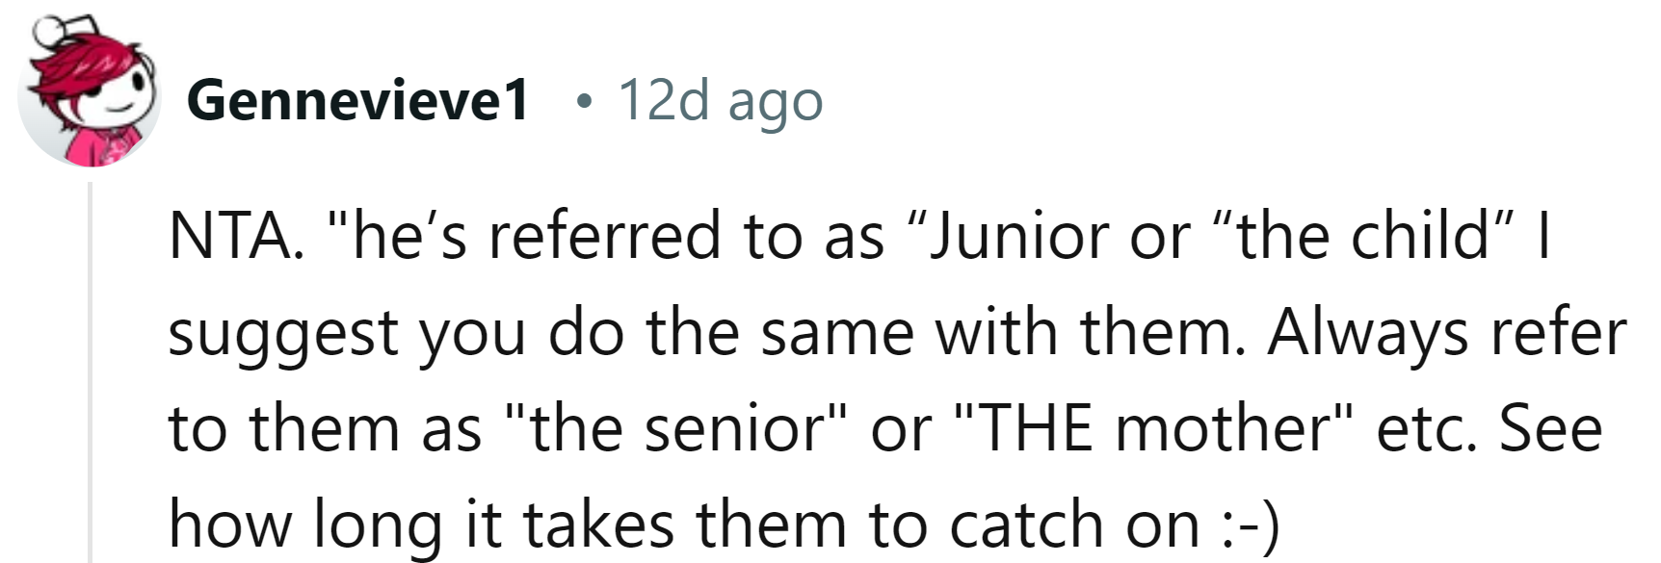Click the words "catch on" in the last line
1661x563 pixels.
(x=1074, y=525)
